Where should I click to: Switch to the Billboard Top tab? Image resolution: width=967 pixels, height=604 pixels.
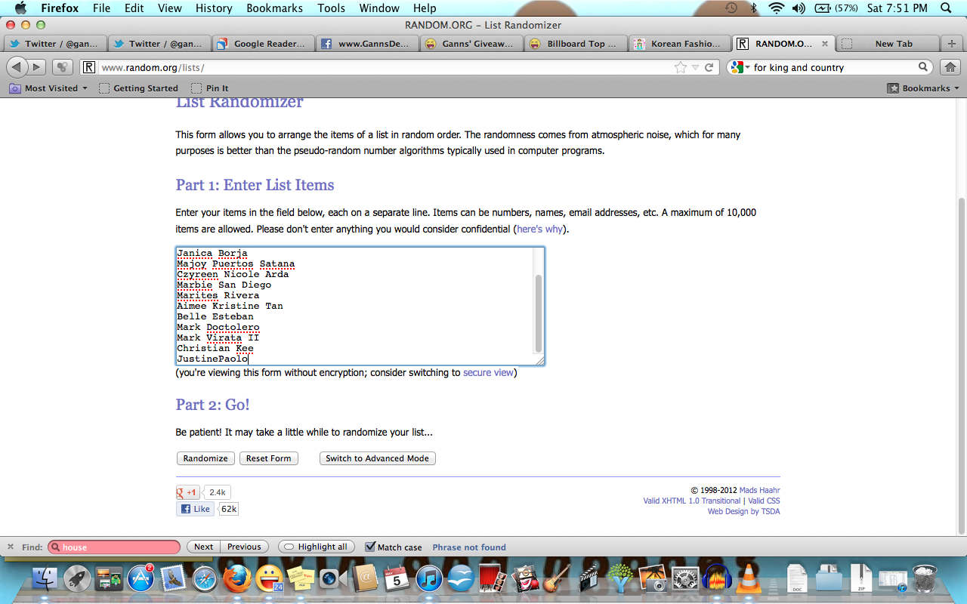tap(573, 44)
